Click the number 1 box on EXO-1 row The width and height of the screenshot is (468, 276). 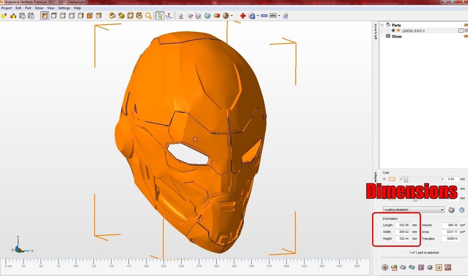[461, 30]
